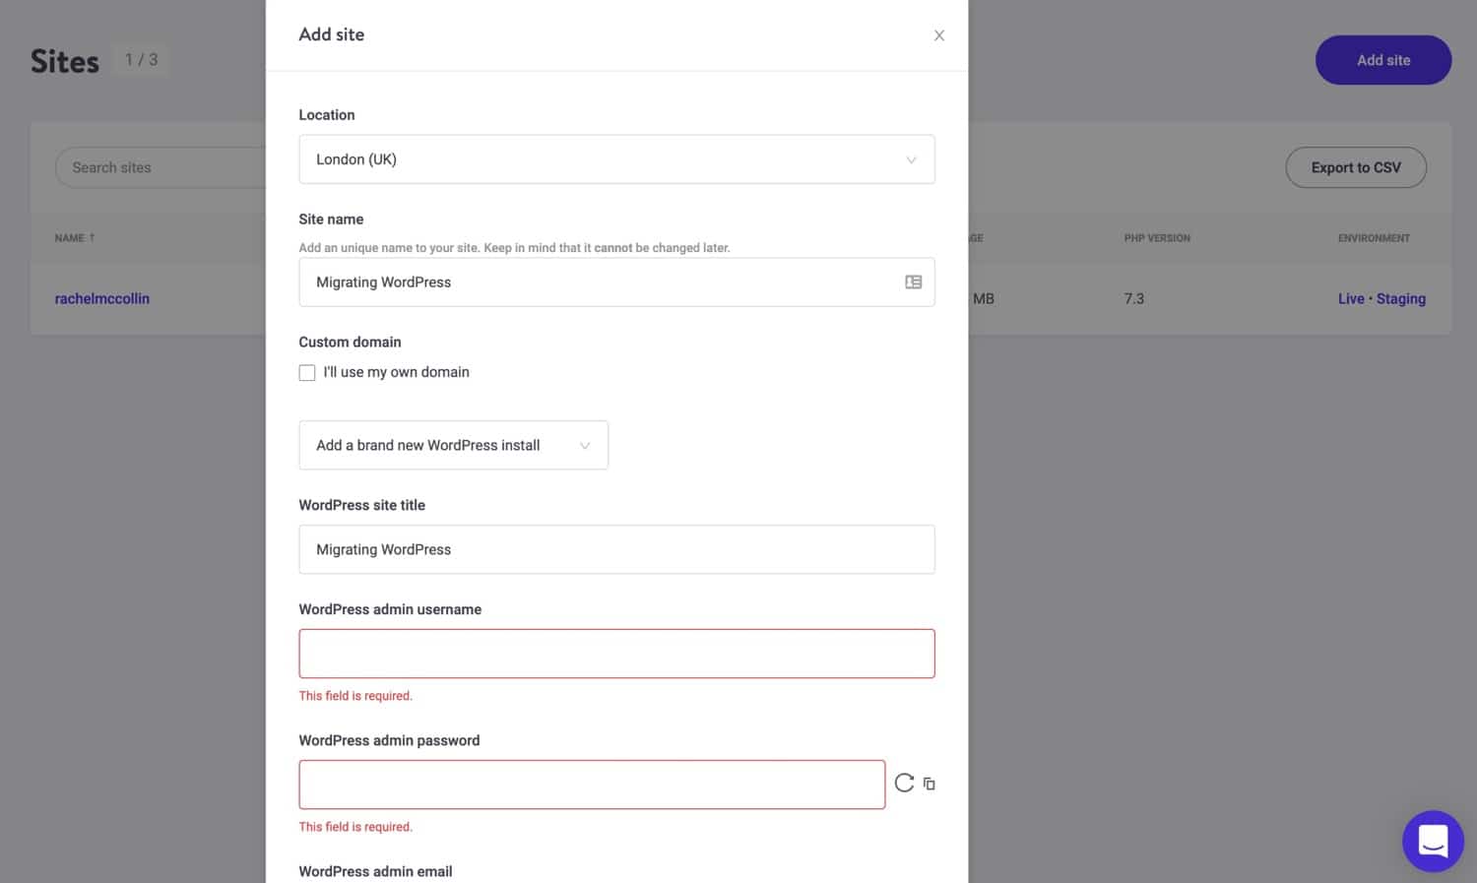Click the PHP VERSION column header
The height and width of the screenshot is (883, 1477).
[1157, 237]
